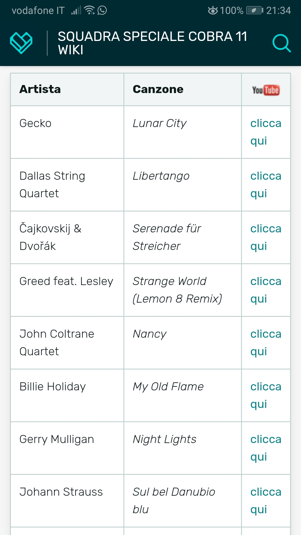This screenshot has height=535, width=301.
Task: Tap the WhatsApp notification icon in status bar
Action: point(102,11)
